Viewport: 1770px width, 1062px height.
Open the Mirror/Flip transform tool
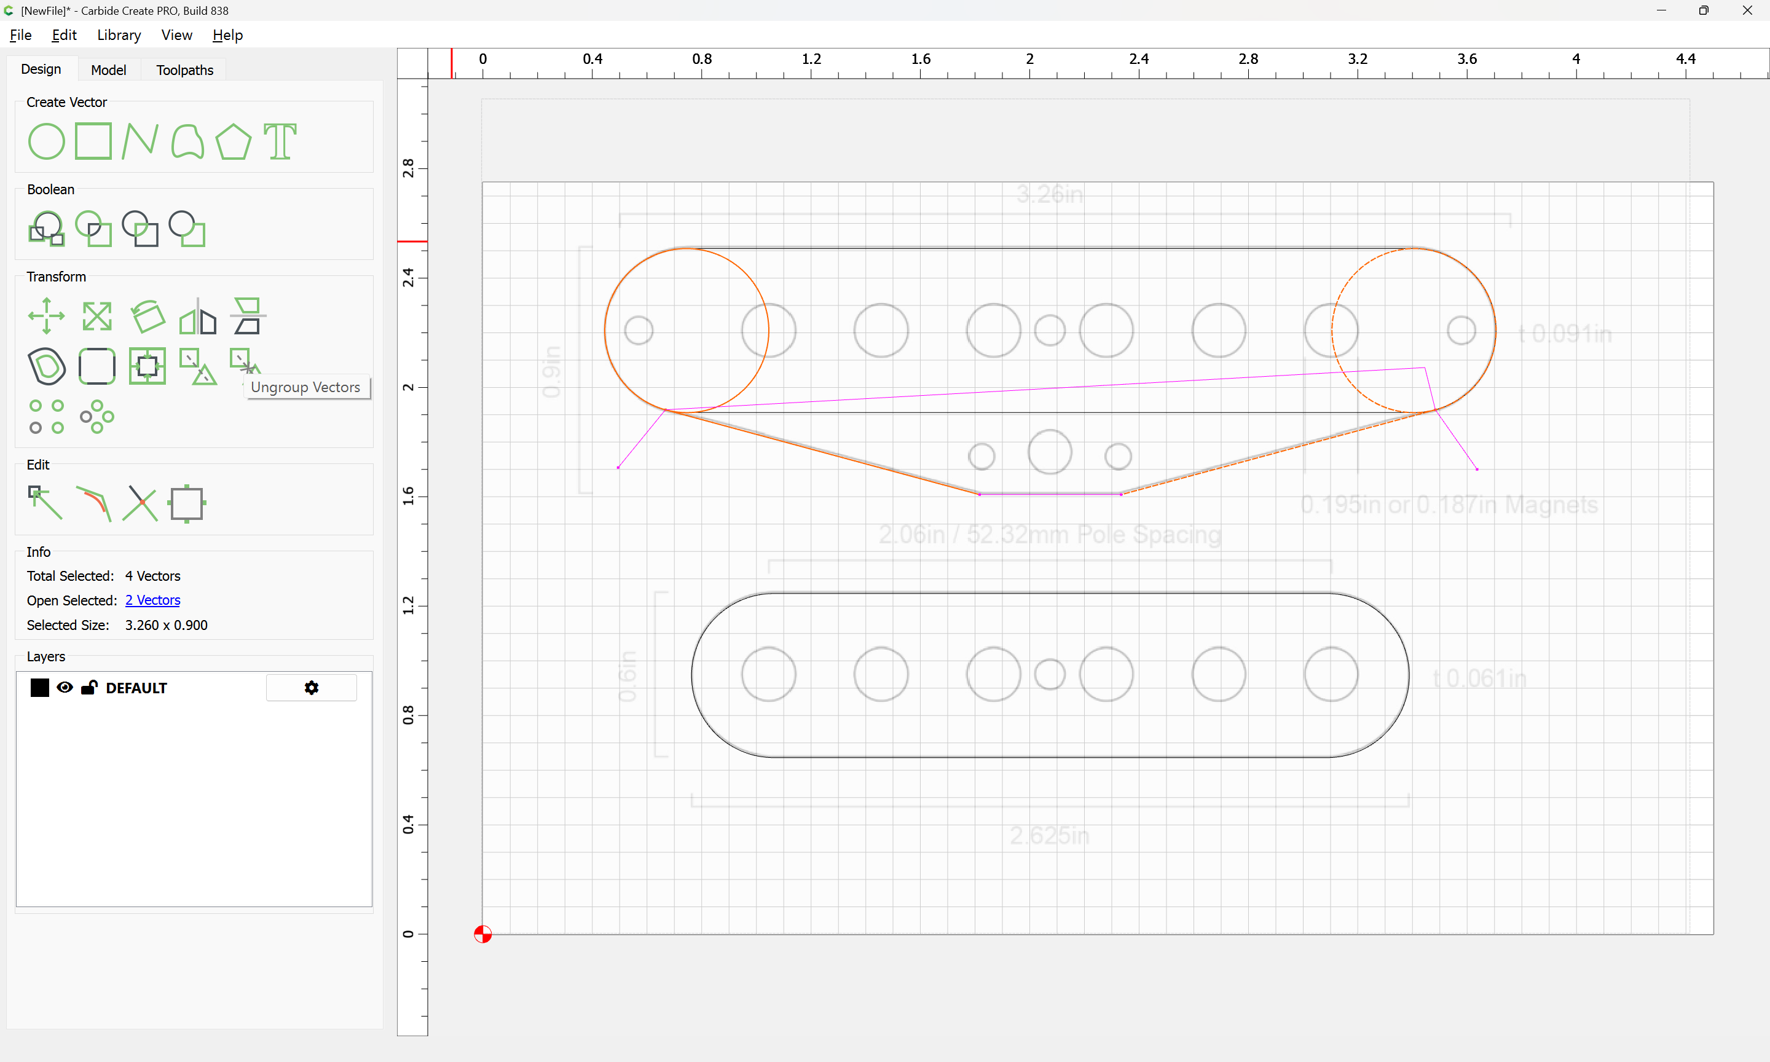pyautogui.click(x=197, y=317)
